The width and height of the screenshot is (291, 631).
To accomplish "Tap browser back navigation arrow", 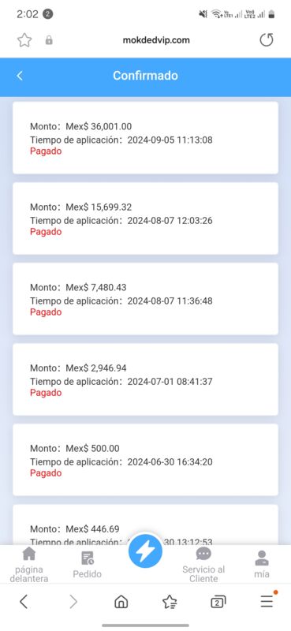I will 24,602.
